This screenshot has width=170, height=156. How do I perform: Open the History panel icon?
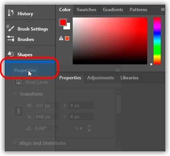[x=11, y=13]
